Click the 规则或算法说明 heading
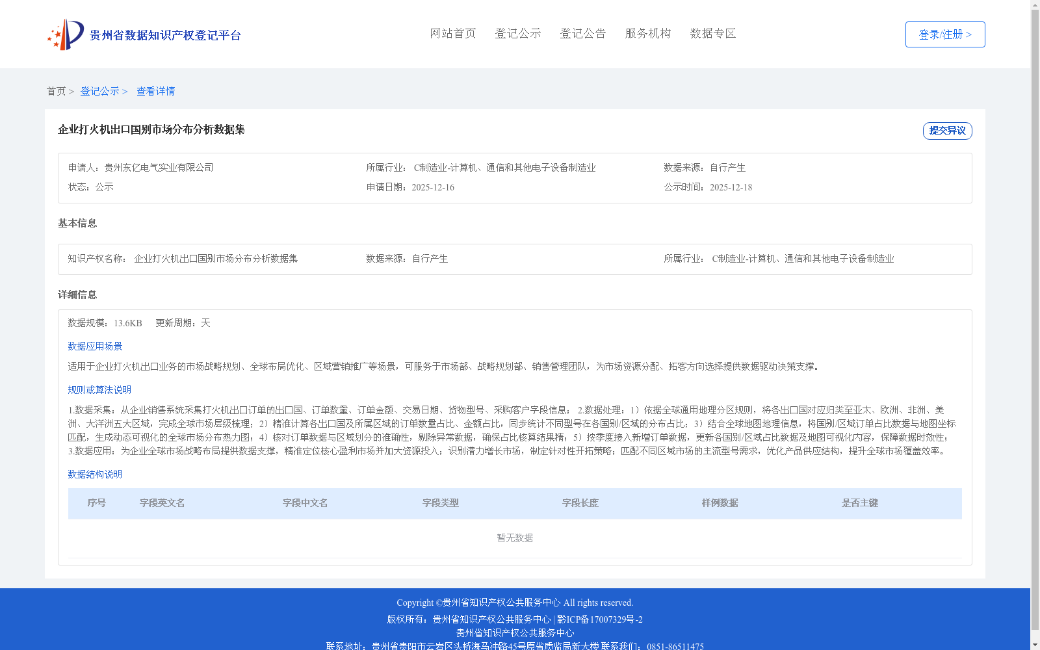The height and width of the screenshot is (650, 1040). pos(99,390)
